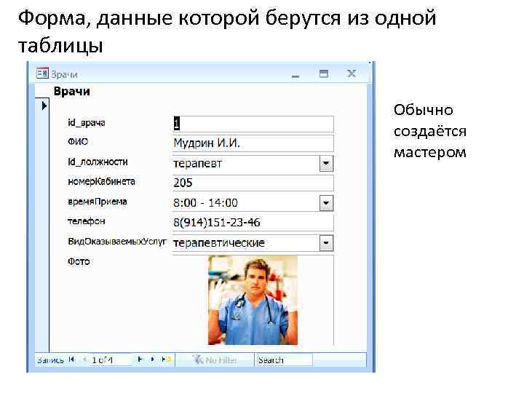Maximize the Врачи form window
The image size is (524, 393).
pyautogui.click(x=323, y=74)
